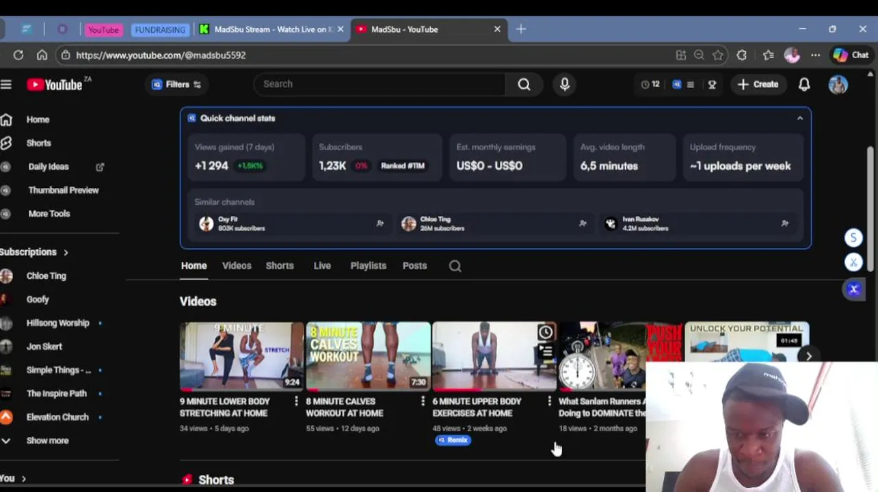This screenshot has width=878, height=492.
Task: Switch to the channel Shorts tab
Action: (280, 266)
